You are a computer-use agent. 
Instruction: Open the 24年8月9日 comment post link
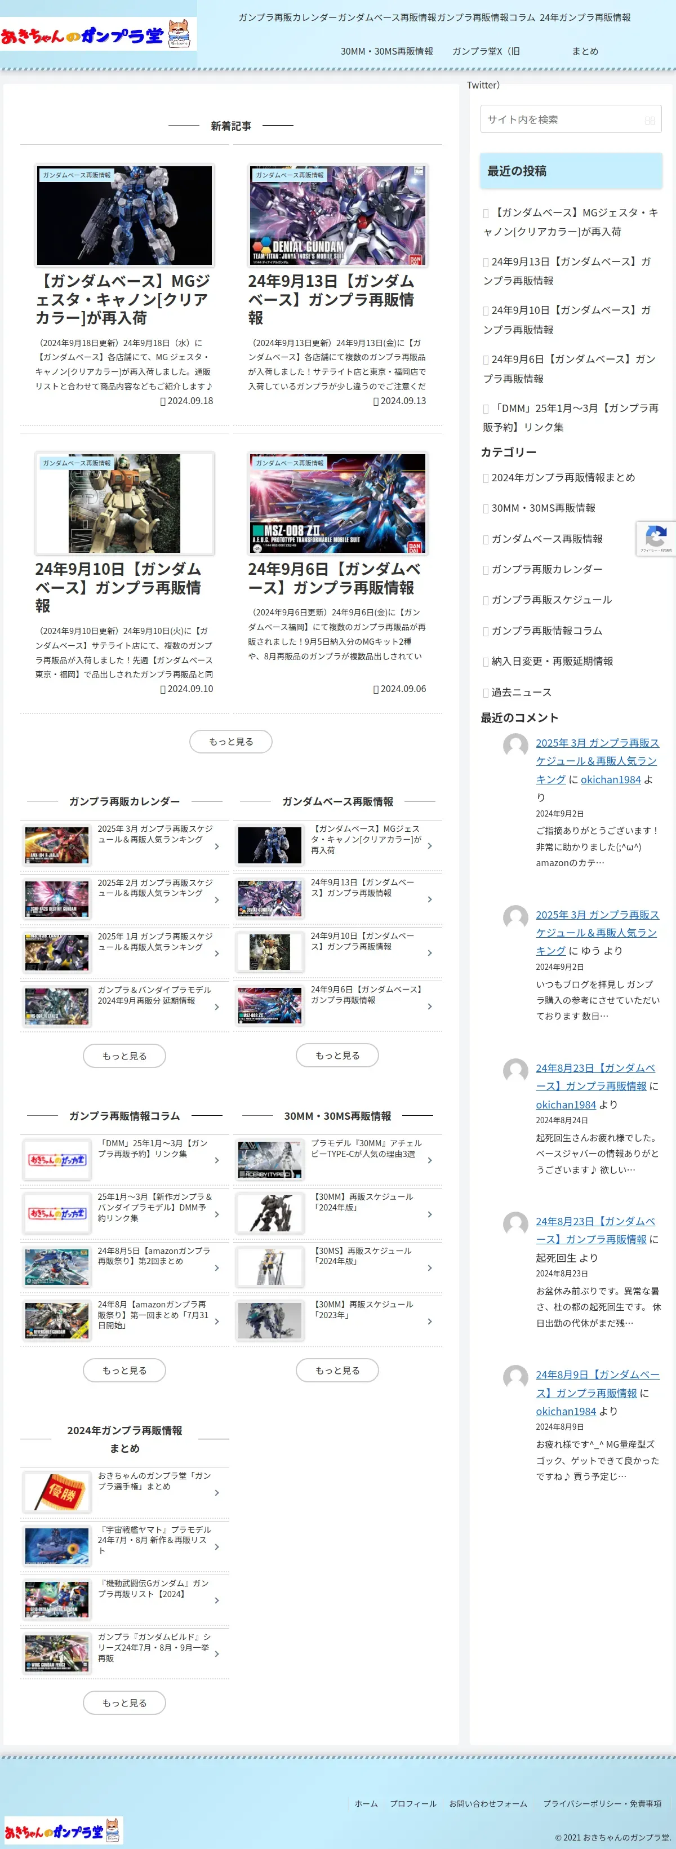pyautogui.click(x=597, y=1384)
